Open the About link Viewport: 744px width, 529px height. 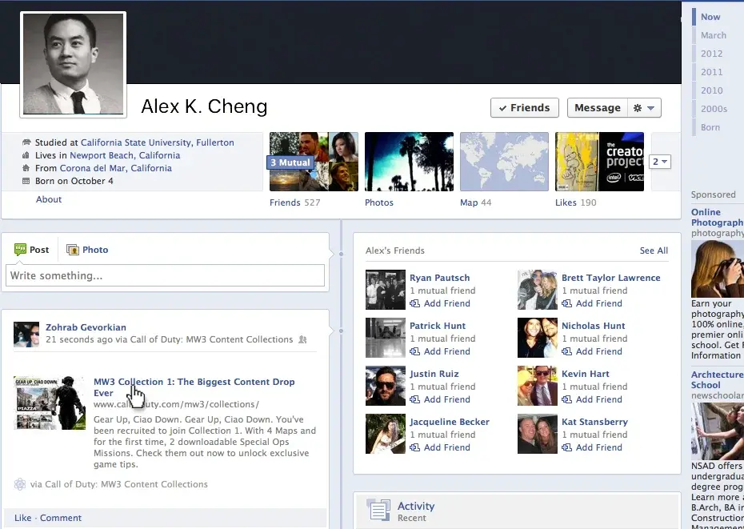tap(49, 199)
